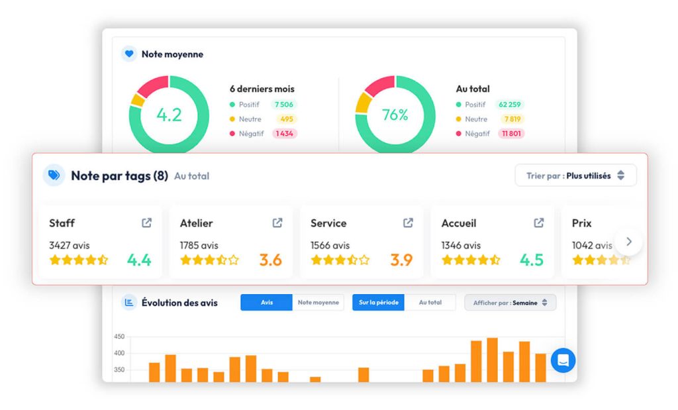Open the Trier par Plus utilisés dropdown

575,176
